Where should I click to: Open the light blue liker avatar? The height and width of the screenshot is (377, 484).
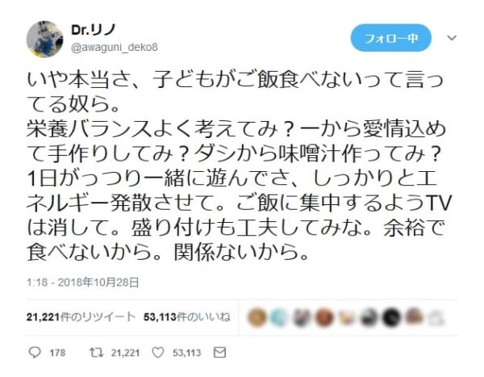279,317
